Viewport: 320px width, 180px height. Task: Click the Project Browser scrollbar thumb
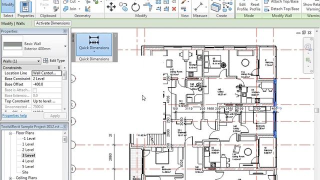[64, 139]
